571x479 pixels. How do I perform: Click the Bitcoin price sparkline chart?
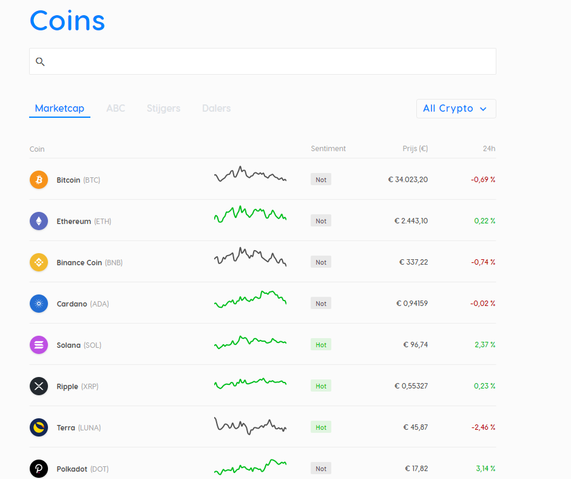(250, 174)
